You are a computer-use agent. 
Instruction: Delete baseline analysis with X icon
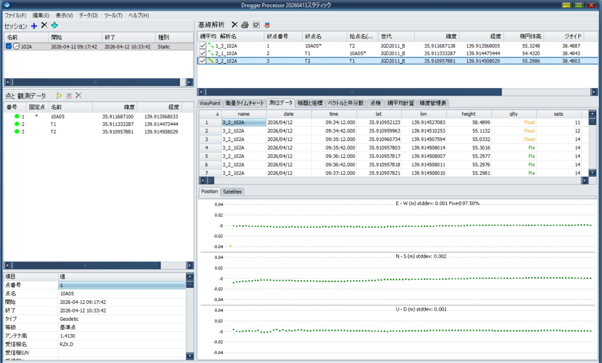pos(235,25)
